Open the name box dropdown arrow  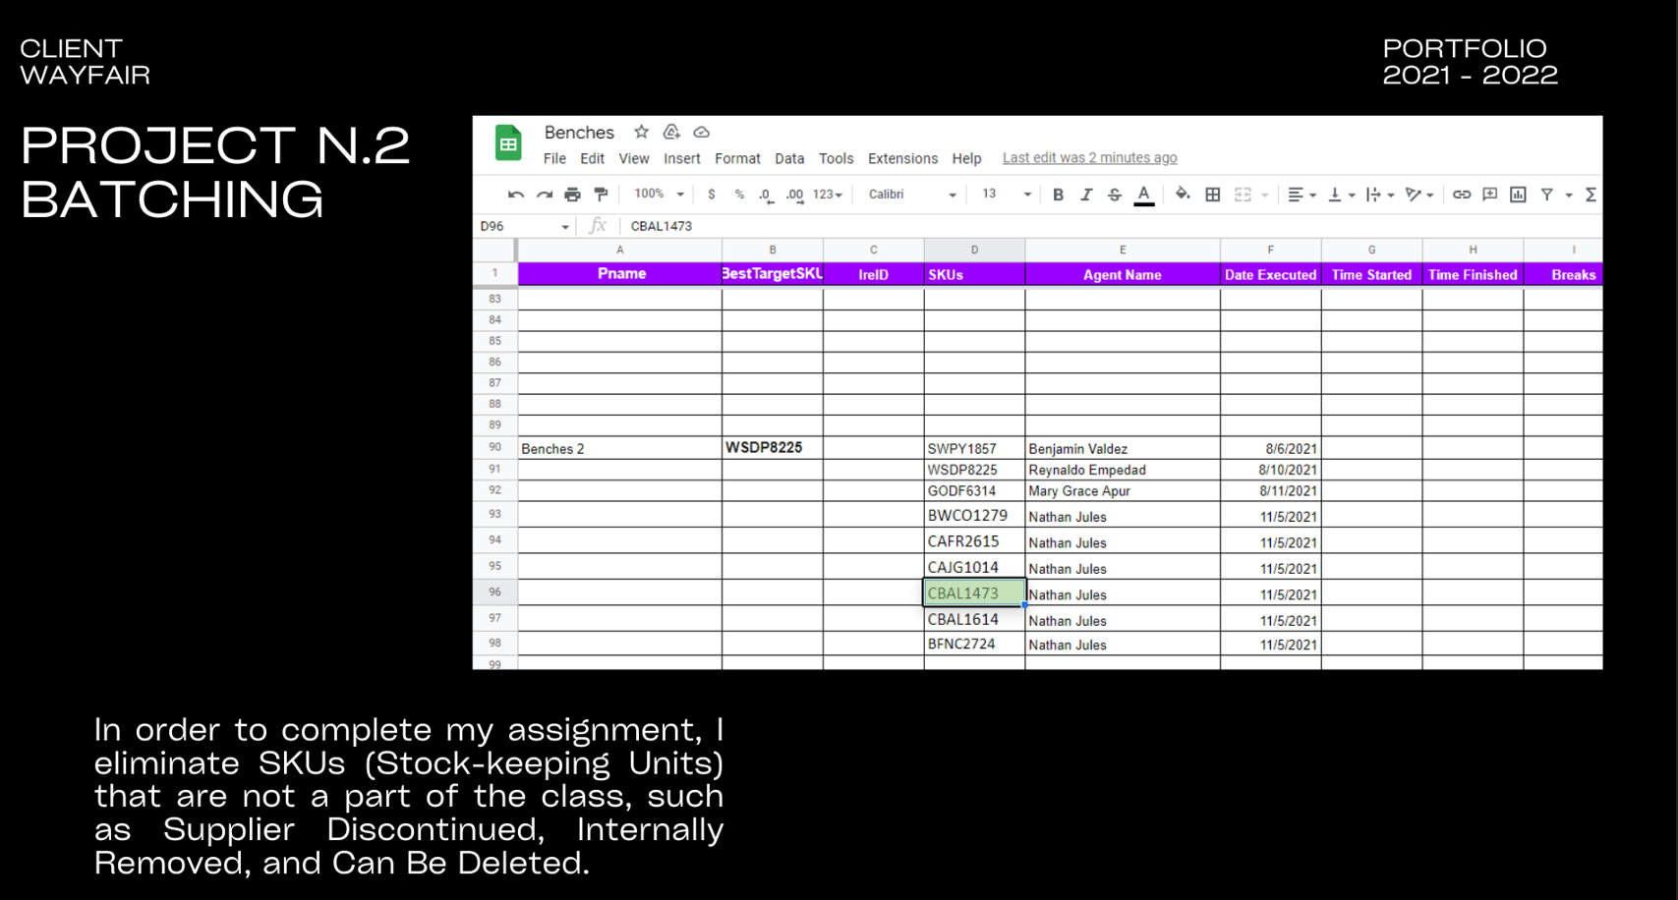coord(565,227)
